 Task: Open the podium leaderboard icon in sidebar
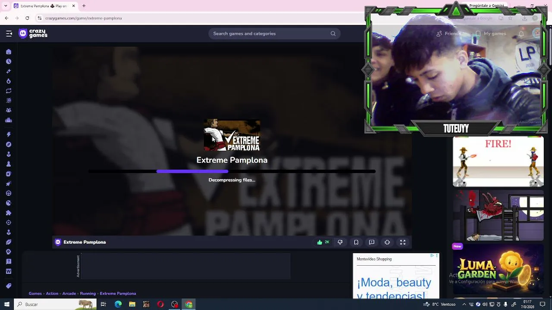9,120
